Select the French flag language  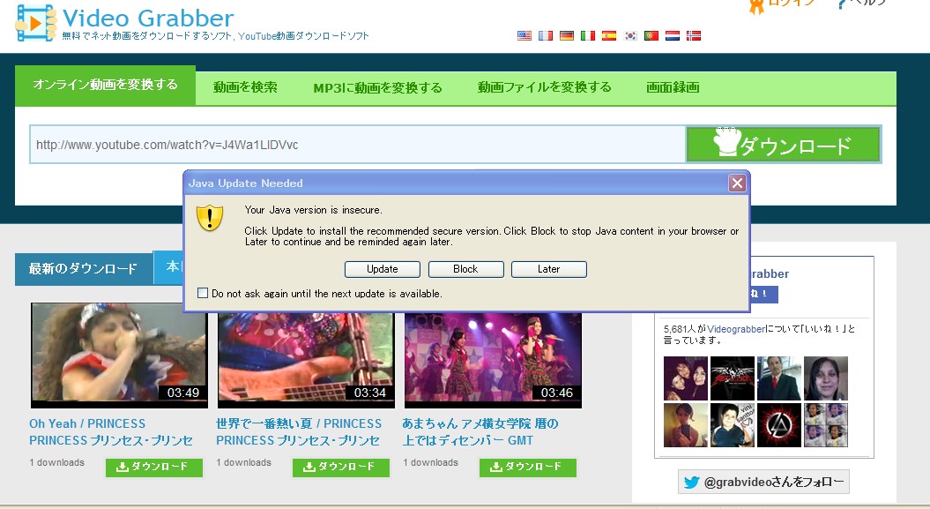point(546,35)
